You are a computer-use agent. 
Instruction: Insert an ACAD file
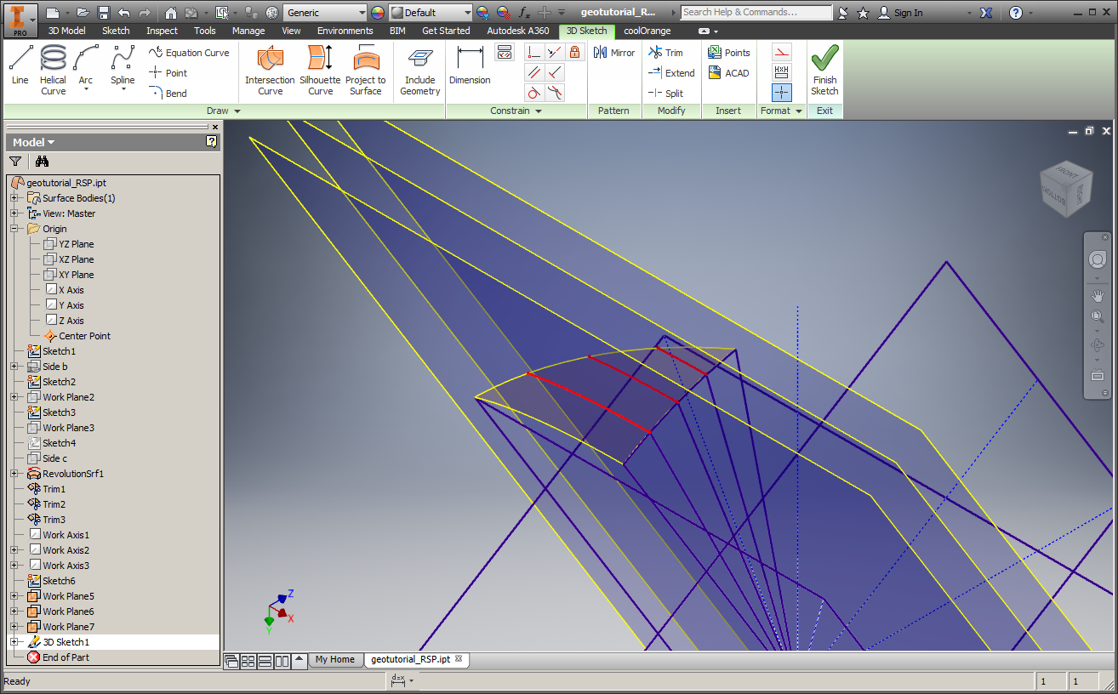(728, 73)
